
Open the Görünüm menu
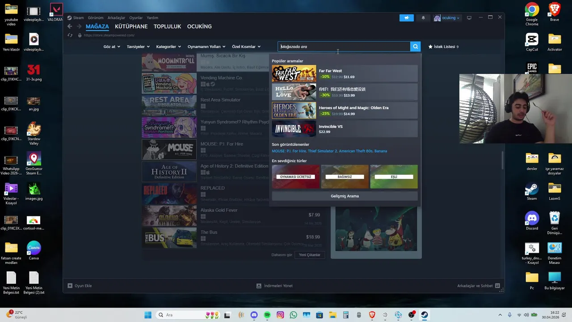pos(96,18)
